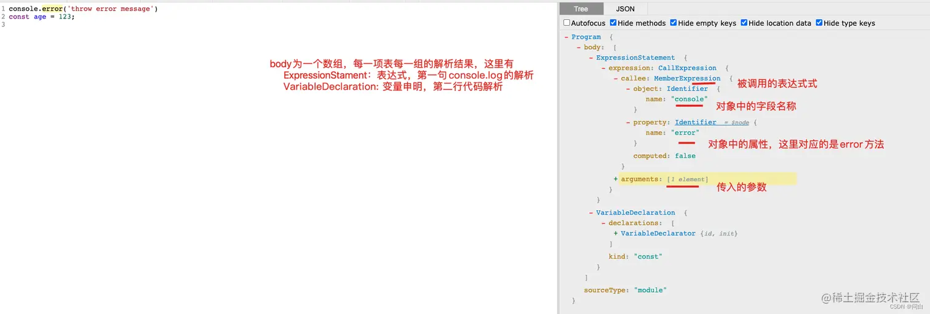
Task: Collapse the ExpressionStatement node
Action: point(590,58)
